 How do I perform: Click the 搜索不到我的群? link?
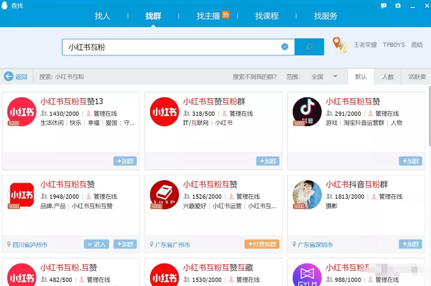point(255,76)
